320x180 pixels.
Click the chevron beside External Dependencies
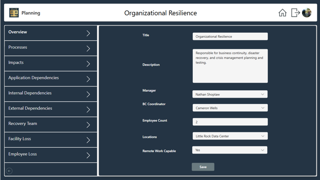point(88,110)
